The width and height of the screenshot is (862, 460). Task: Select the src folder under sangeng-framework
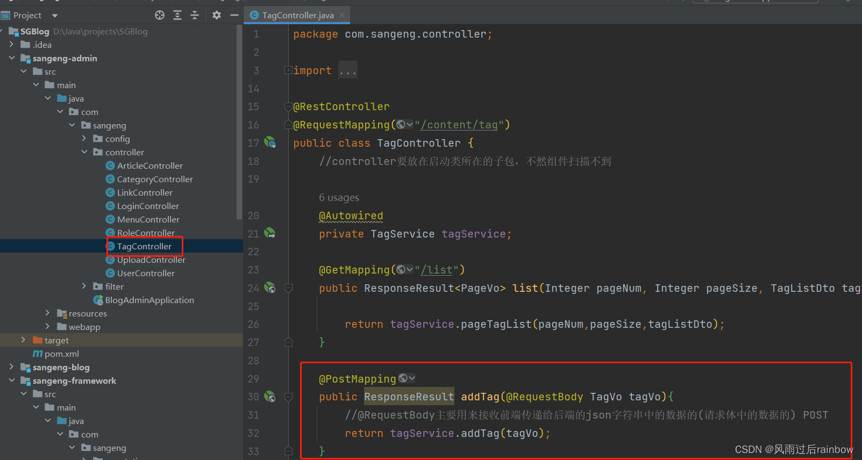[44, 394]
